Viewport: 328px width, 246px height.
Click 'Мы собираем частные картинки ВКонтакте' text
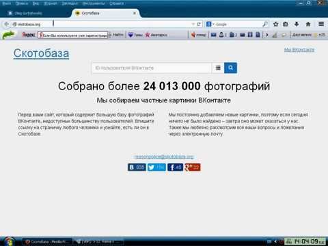tap(164, 100)
